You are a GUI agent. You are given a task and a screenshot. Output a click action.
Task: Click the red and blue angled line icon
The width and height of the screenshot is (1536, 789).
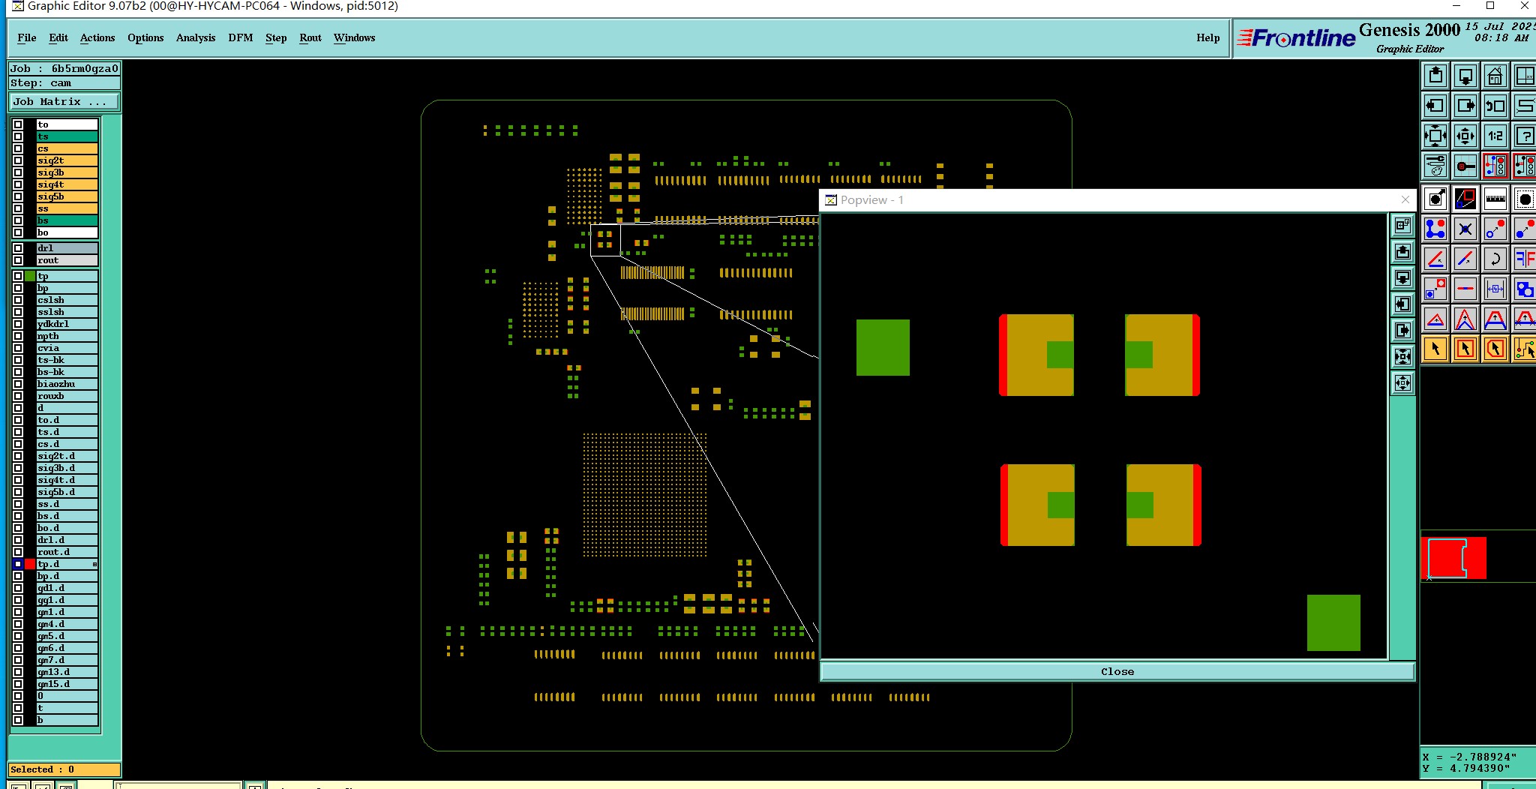pyautogui.click(x=1435, y=259)
